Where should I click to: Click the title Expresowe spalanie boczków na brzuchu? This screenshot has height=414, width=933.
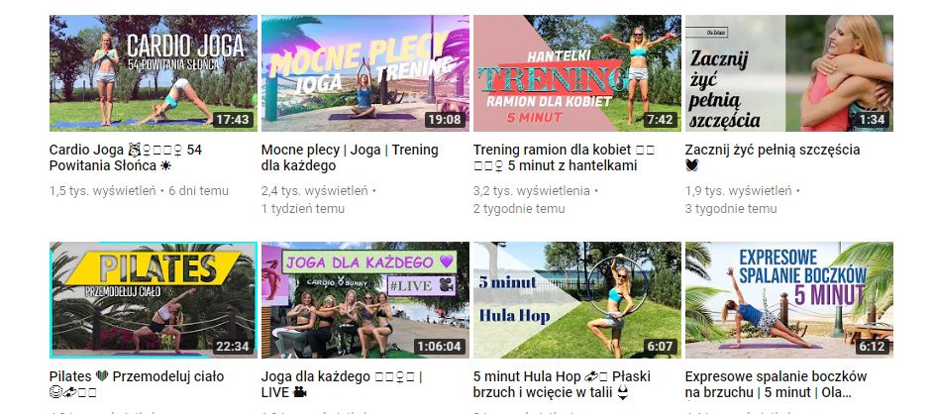point(776,384)
